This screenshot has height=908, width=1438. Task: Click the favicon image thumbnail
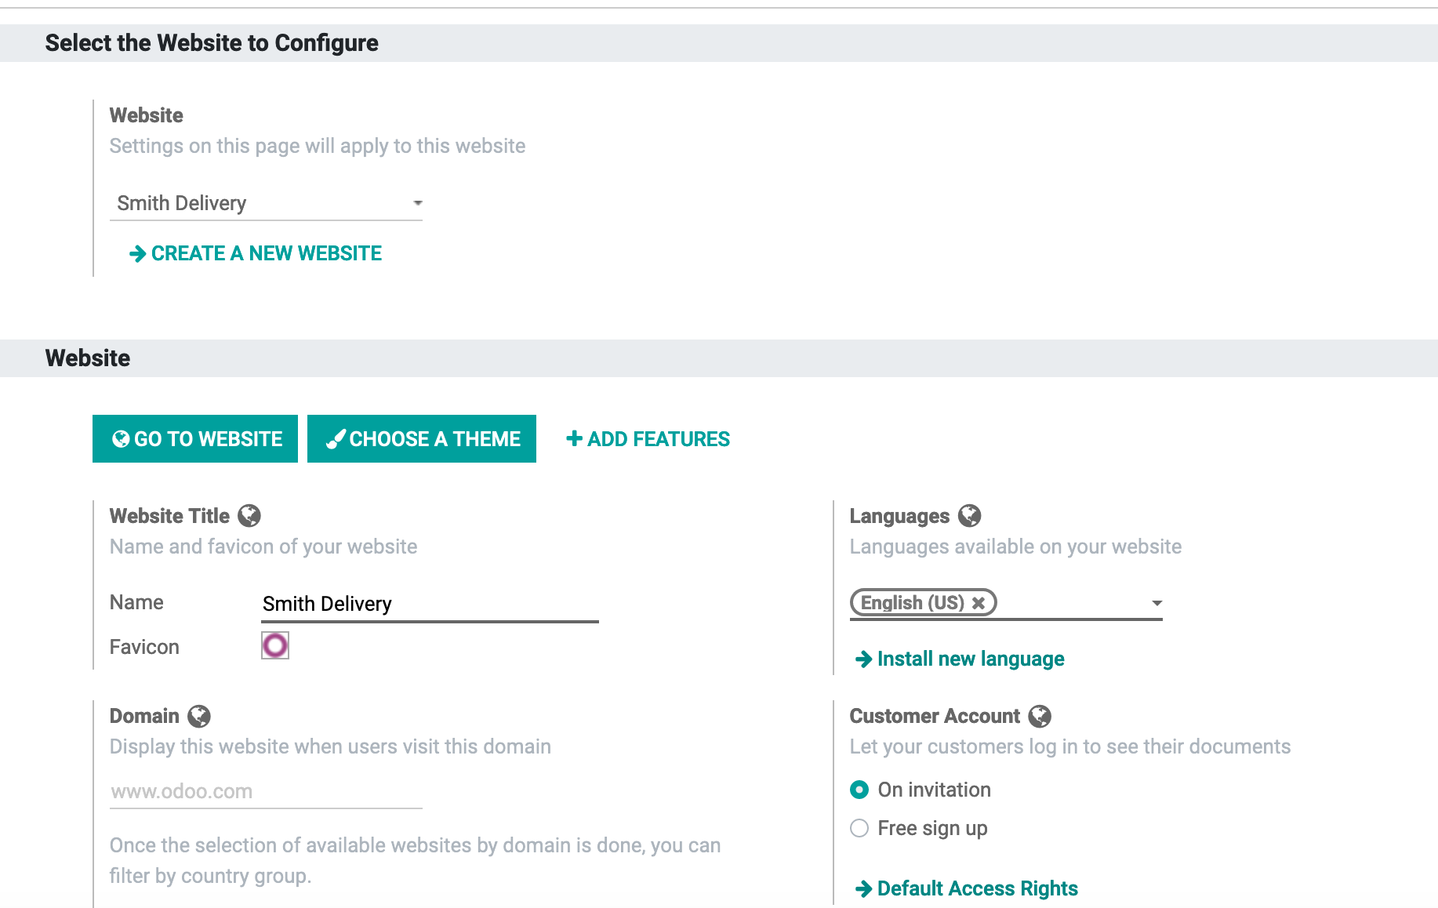(x=275, y=645)
